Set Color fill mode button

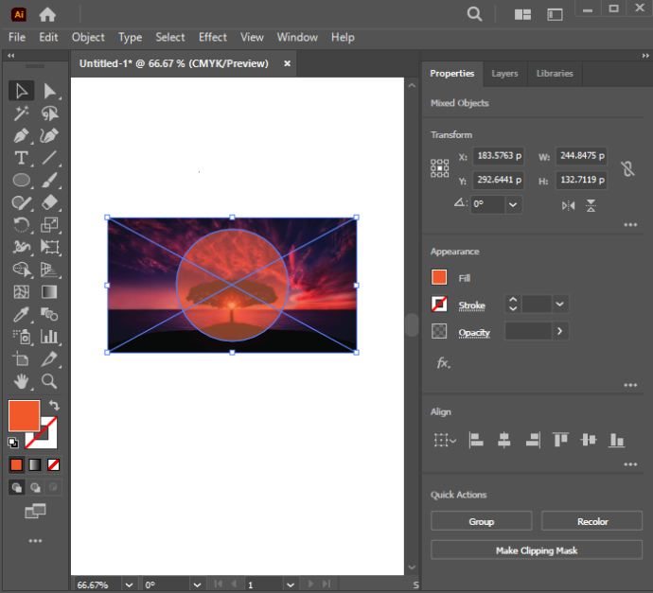pyautogui.click(x=16, y=464)
